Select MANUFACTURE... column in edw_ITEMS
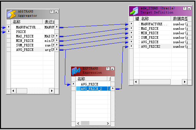 pyautogui.click(x=154, y=24)
